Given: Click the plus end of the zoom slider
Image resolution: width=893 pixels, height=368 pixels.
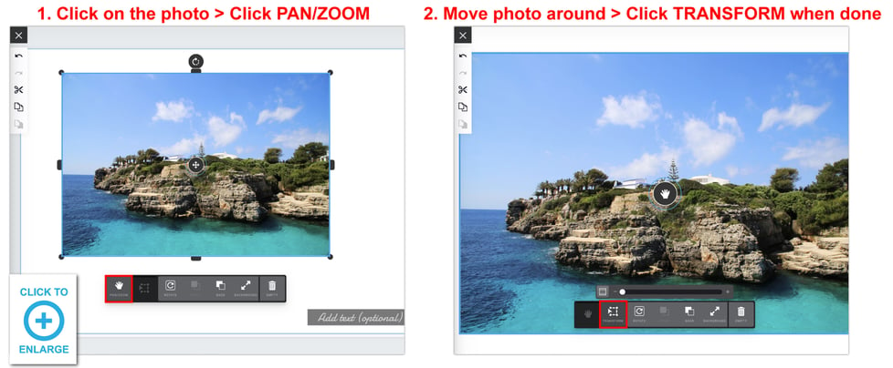Looking at the screenshot, I should (x=727, y=291).
